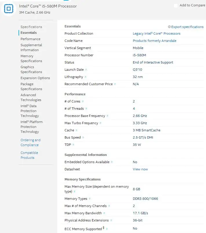Screen dimensions: 206x233
Task: Click the '35 W' TDP value
Action: tap(137, 145)
